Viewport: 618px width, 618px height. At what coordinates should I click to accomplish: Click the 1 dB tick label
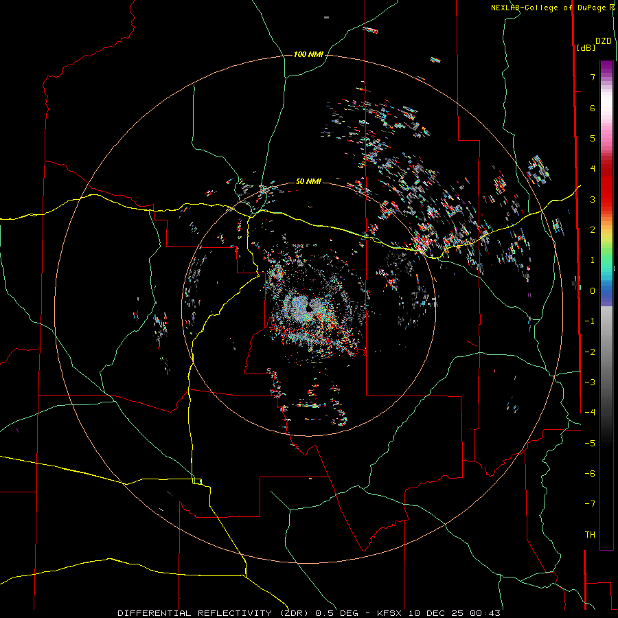593,260
